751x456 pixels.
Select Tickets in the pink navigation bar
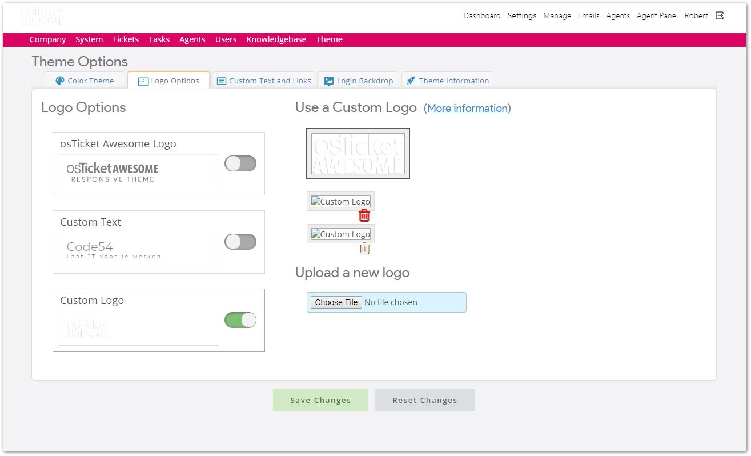point(126,39)
